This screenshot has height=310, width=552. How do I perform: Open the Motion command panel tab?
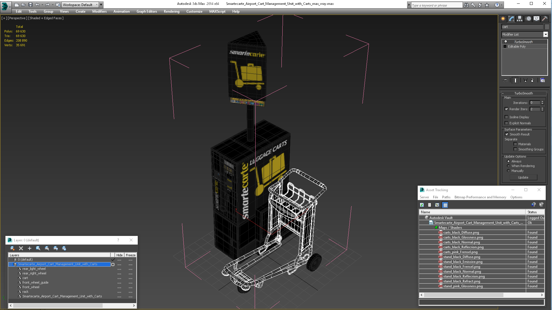pos(528,19)
